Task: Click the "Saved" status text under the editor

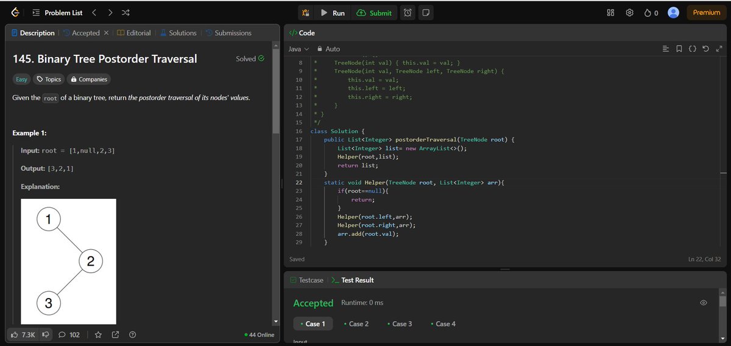Action: click(297, 259)
